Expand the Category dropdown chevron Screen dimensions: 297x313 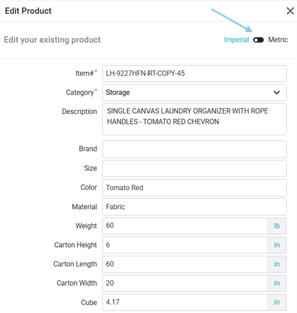[x=277, y=93]
